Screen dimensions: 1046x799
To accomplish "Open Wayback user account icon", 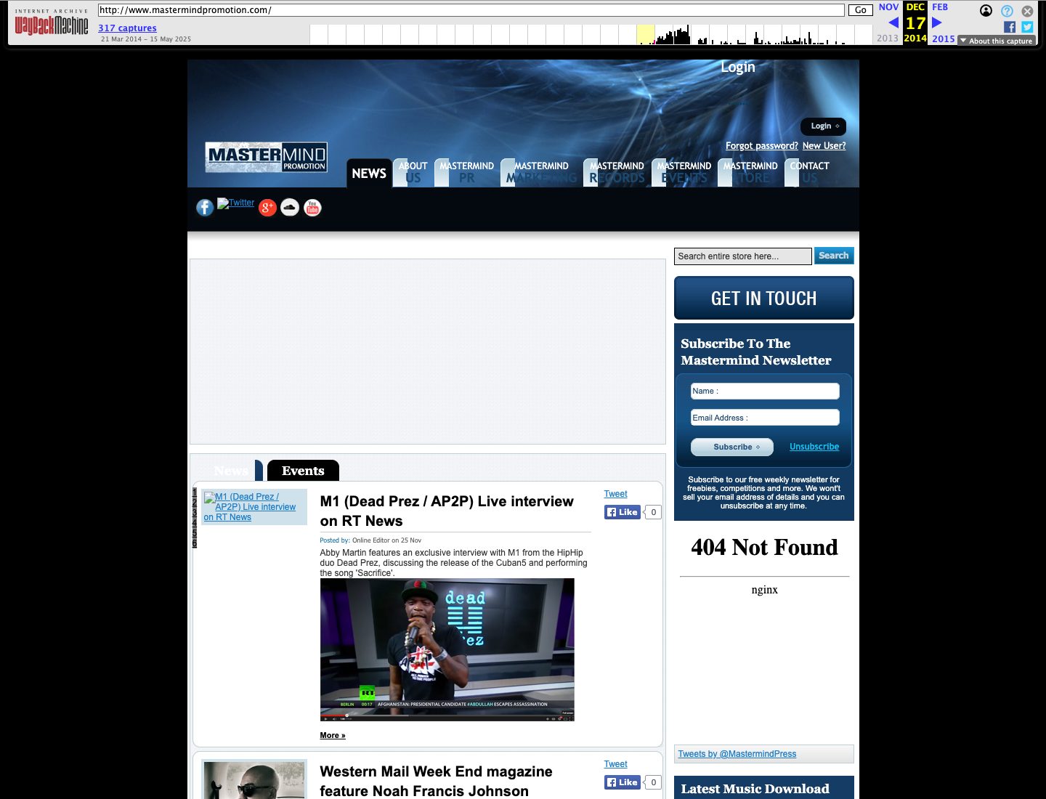I will 986,10.
